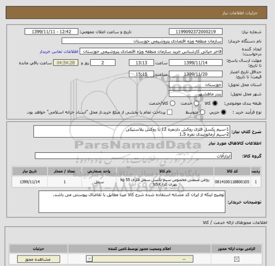Click the اعلام وضعیت مجوز column header
275x266 pixels.
coord(139,249)
